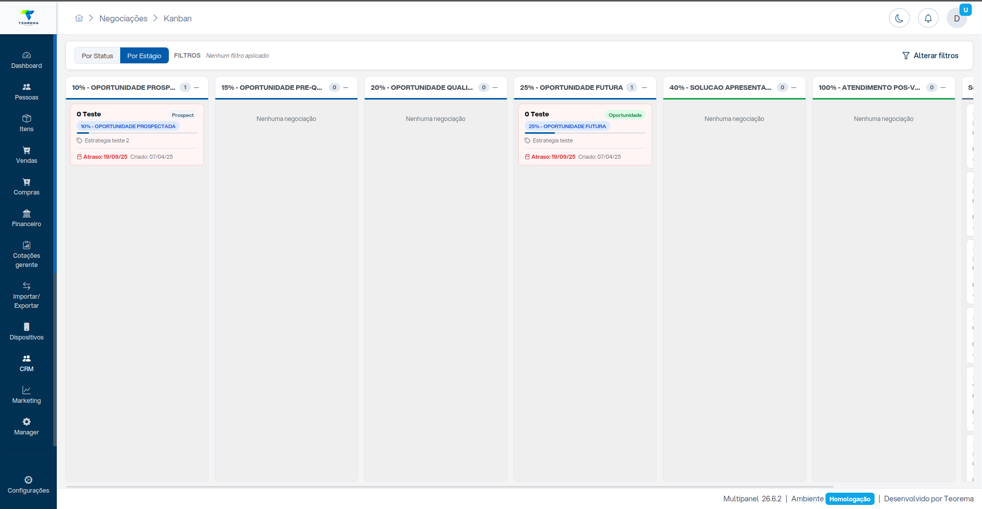The height and width of the screenshot is (509, 982).
Task: Open Cotações gerente in the sidebar
Action: [27, 255]
